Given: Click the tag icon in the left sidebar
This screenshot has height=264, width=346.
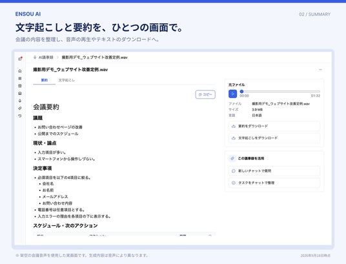Looking at the screenshot, I should tap(20, 108).
